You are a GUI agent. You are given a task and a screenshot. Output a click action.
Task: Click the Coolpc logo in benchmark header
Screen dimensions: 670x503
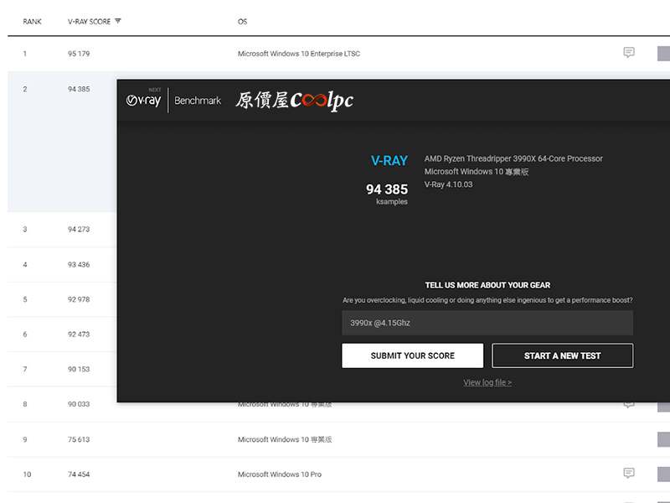(295, 101)
